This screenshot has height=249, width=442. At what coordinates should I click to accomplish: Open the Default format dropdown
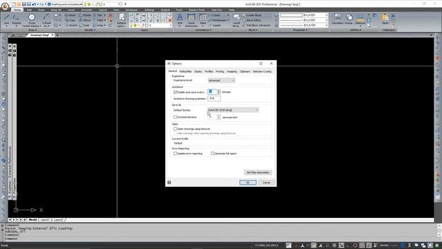233,110
